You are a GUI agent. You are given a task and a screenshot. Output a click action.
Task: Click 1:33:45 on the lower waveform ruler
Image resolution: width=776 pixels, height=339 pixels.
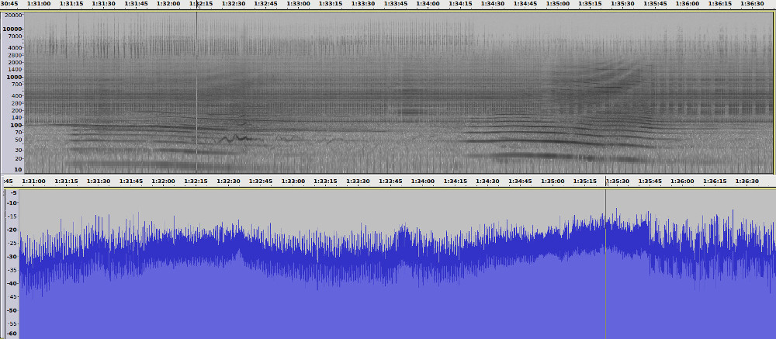[x=390, y=181]
